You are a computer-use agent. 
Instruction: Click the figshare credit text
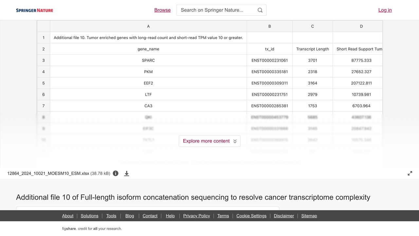tap(92, 228)
